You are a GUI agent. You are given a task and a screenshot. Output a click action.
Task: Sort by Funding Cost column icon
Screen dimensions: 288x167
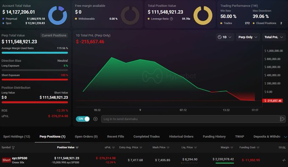point(258,148)
